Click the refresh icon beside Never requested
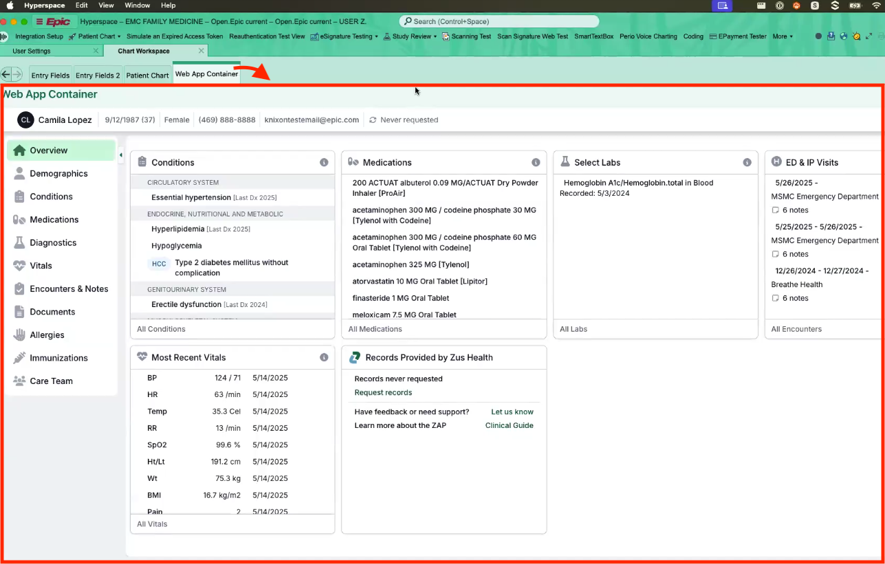The height and width of the screenshot is (564, 885). point(373,120)
